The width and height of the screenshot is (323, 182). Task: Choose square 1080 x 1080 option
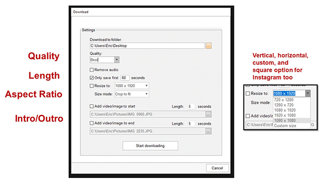coord(292,120)
